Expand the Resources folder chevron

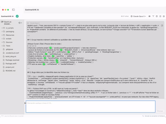[2, 35]
